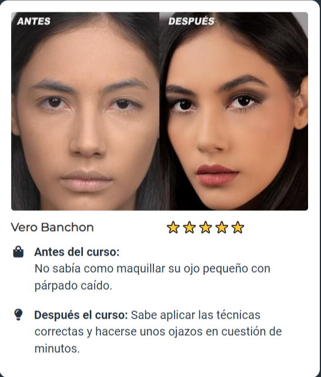
Task: Click the lips in the after photo
Action: coord(217,175)
